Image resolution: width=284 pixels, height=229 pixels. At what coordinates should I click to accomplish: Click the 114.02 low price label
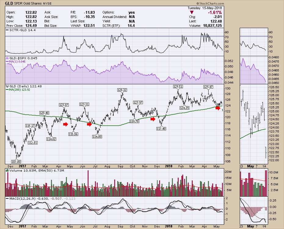pos(51,139)
